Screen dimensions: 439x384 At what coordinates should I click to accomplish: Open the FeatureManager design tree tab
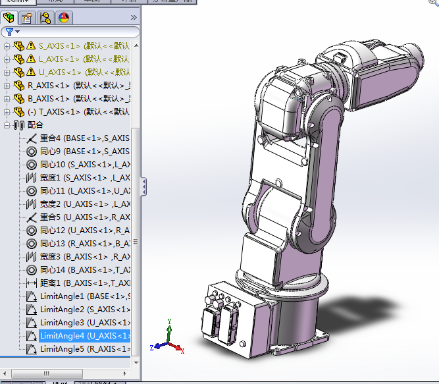click(x=9, y=18)
